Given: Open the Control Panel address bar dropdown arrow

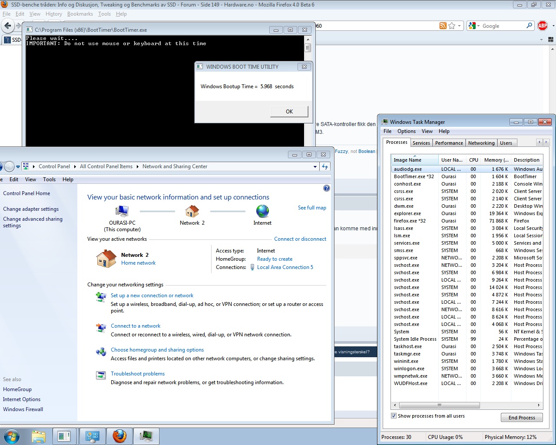Looking at the screenshot, I should [x=315, y=166].
